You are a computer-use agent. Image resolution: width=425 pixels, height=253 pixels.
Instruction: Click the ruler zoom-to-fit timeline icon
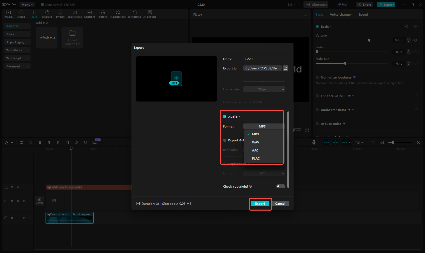pyautogui.click(x=373, y=142)
